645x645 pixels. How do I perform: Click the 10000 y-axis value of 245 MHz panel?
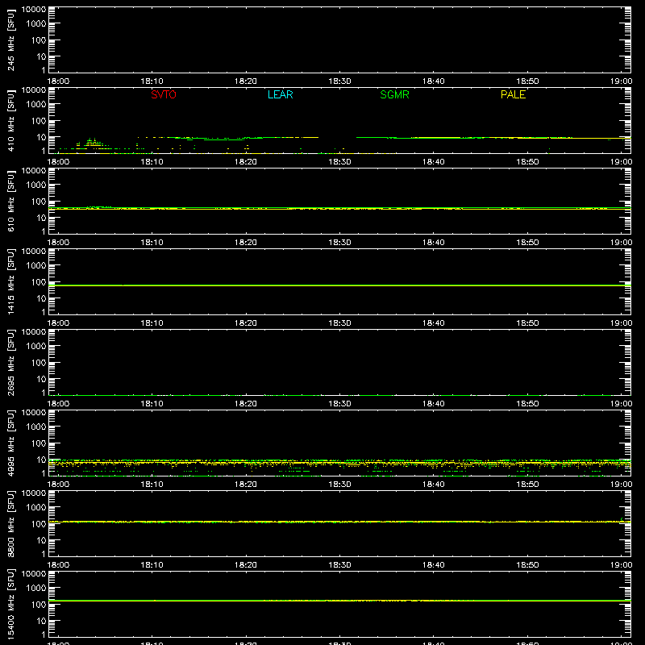(x=34, y=10)
